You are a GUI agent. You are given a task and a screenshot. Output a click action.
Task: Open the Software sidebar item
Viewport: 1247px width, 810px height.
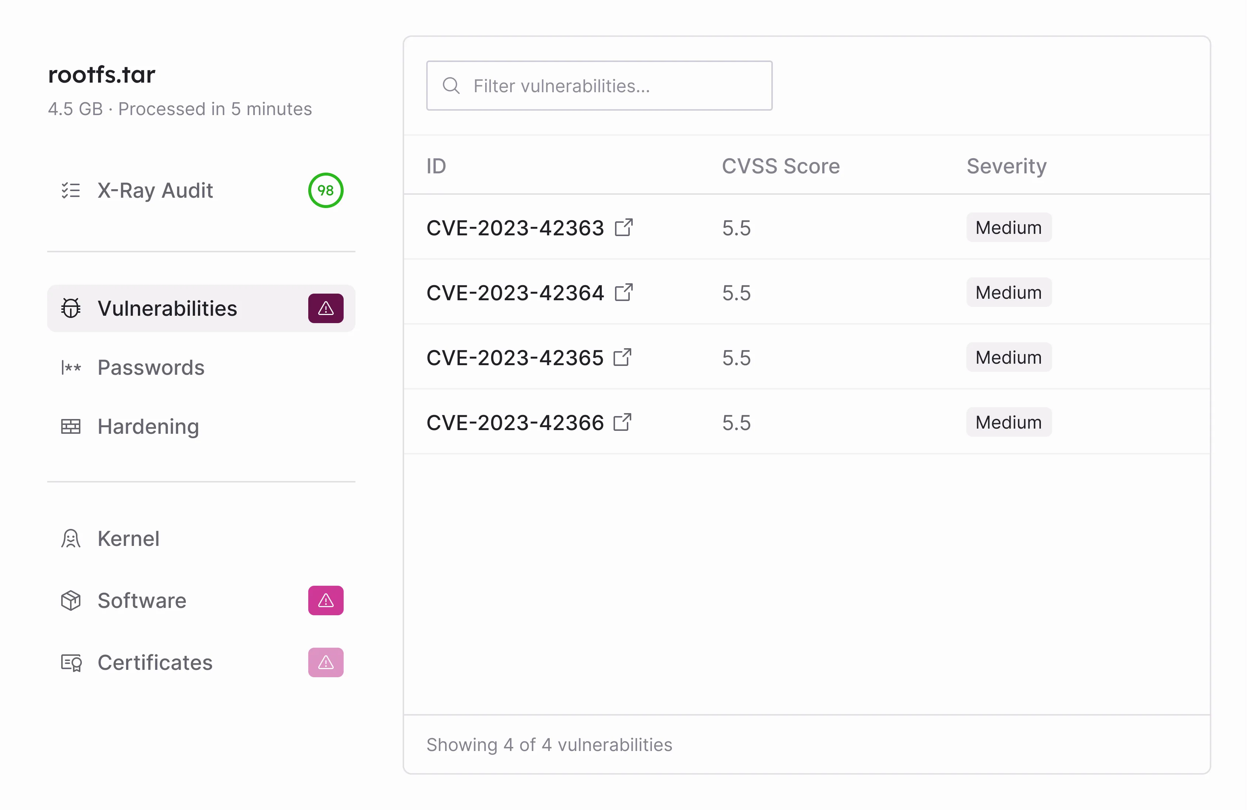pos(142,600)
